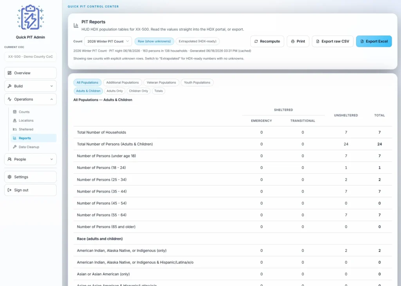Click Export raw CSV button
Viewport: 401px width, 286px height.
pyautogui.click(x=332, y=41)
